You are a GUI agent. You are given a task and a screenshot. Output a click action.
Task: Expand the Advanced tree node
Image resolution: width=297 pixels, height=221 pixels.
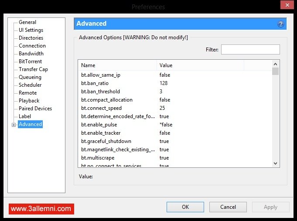coord(14,125)
